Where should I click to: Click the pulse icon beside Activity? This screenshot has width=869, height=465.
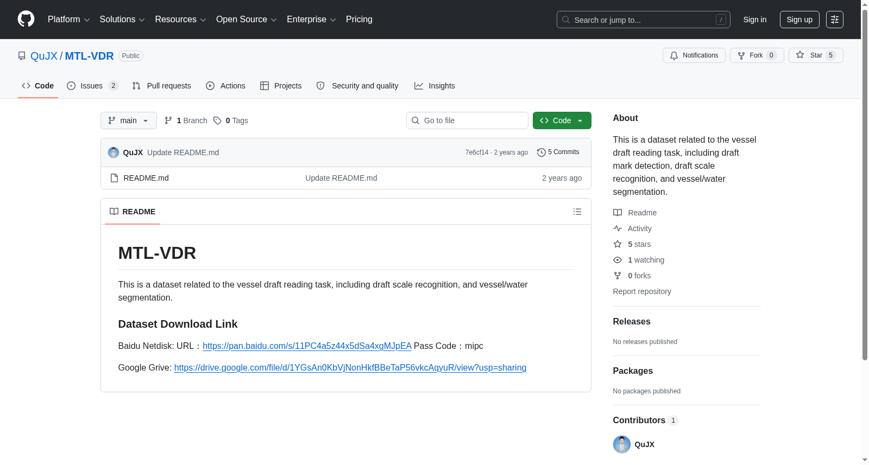tap(618, 228)
